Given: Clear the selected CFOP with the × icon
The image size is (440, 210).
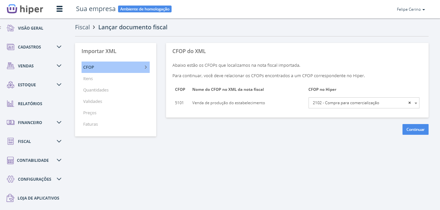Looking at the screenshot, I should click(409, 103).
